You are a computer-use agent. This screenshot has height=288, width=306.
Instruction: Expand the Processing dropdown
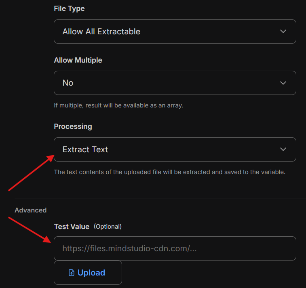(x=175, y=149)
